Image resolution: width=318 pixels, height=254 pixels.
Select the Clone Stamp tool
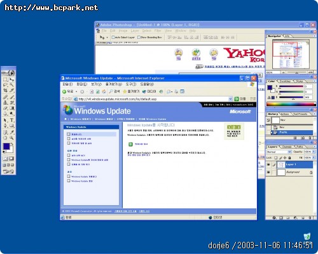(x=5, y=103)
